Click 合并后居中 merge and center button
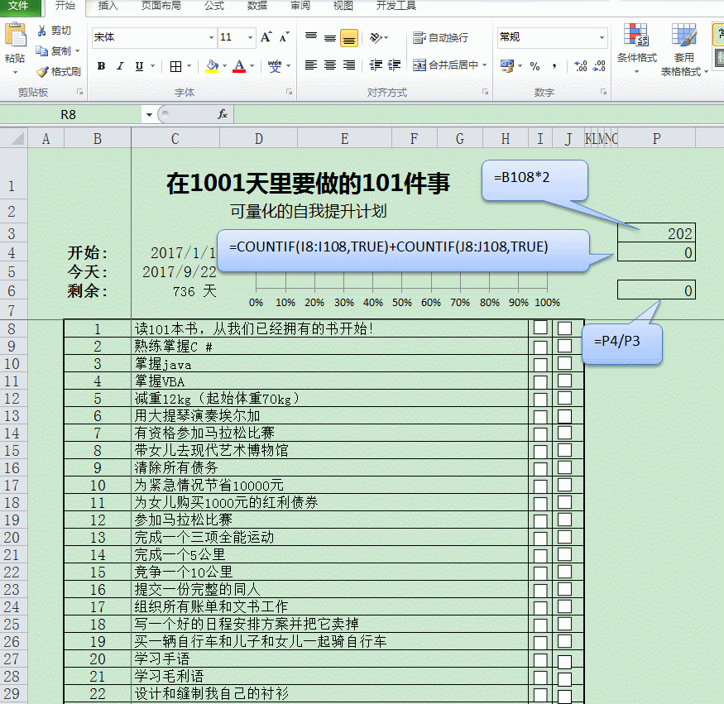This screenshot has height=704, width=724. [x=446, y=65]
